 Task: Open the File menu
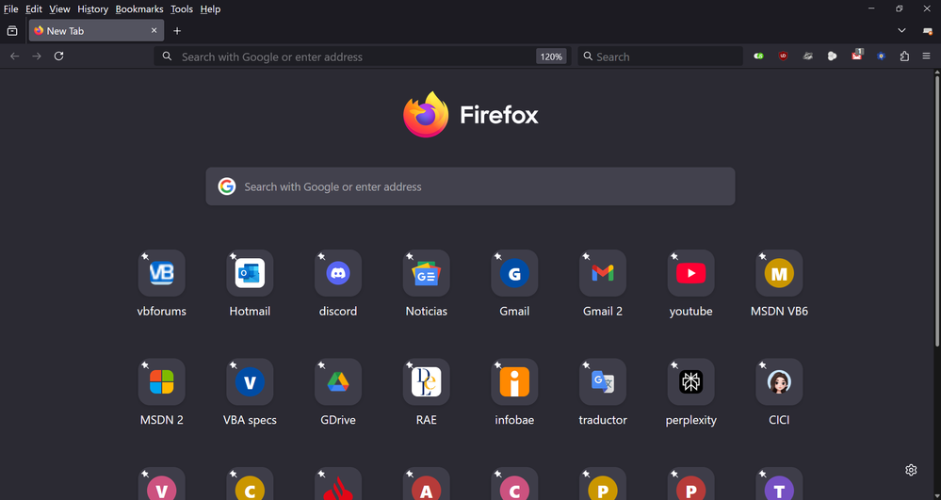pyautogui.click(x=10, y=9)
